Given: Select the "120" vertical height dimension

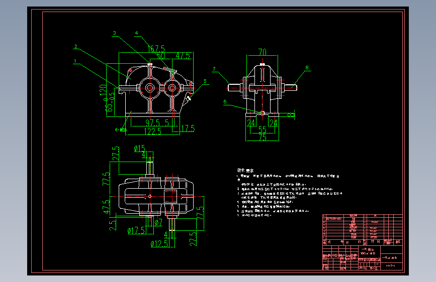Looking at the screenshot, I should coord(103,90).
